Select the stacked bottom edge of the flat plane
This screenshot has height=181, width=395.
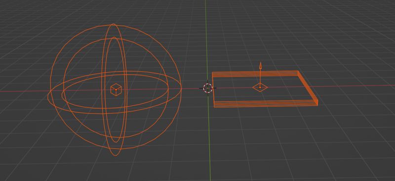[x=266, y=104]
